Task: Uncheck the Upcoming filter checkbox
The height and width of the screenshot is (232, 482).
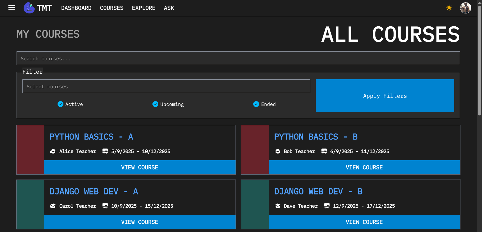Action: (x=155, y=104)
